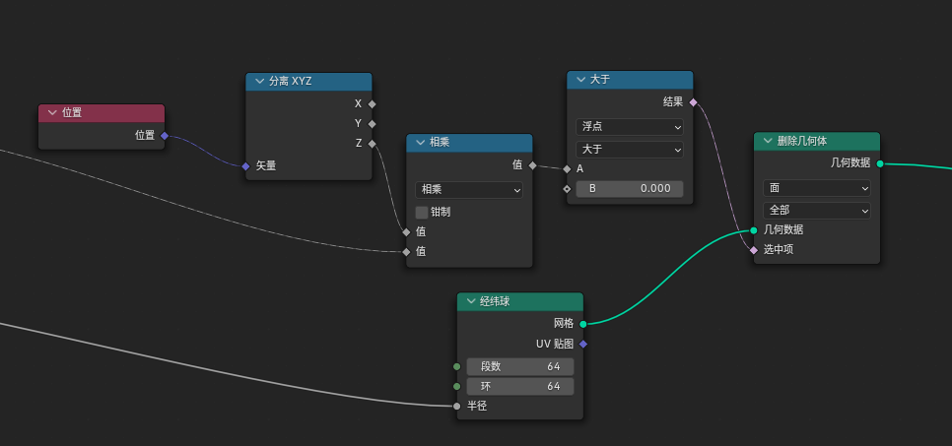
Task: Collapse the 分离 XYZ node chevron
Action: [x=259, y=82]
